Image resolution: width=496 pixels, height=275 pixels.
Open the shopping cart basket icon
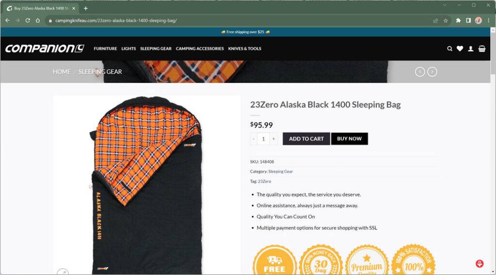tap(481, 49)
